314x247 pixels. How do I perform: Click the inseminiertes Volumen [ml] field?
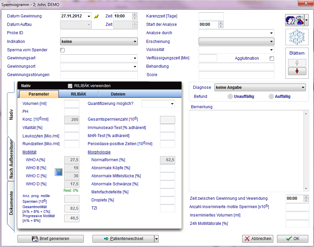click(x=298, y=215)
